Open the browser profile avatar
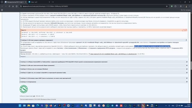 point(186,6)
